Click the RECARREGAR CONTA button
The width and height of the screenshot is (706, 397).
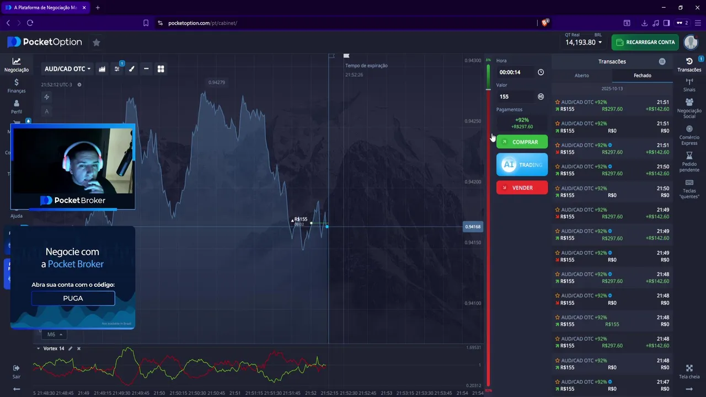point(645,42)
